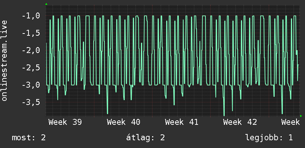Click the 'legjobb: 1' best value

point(269,138)
